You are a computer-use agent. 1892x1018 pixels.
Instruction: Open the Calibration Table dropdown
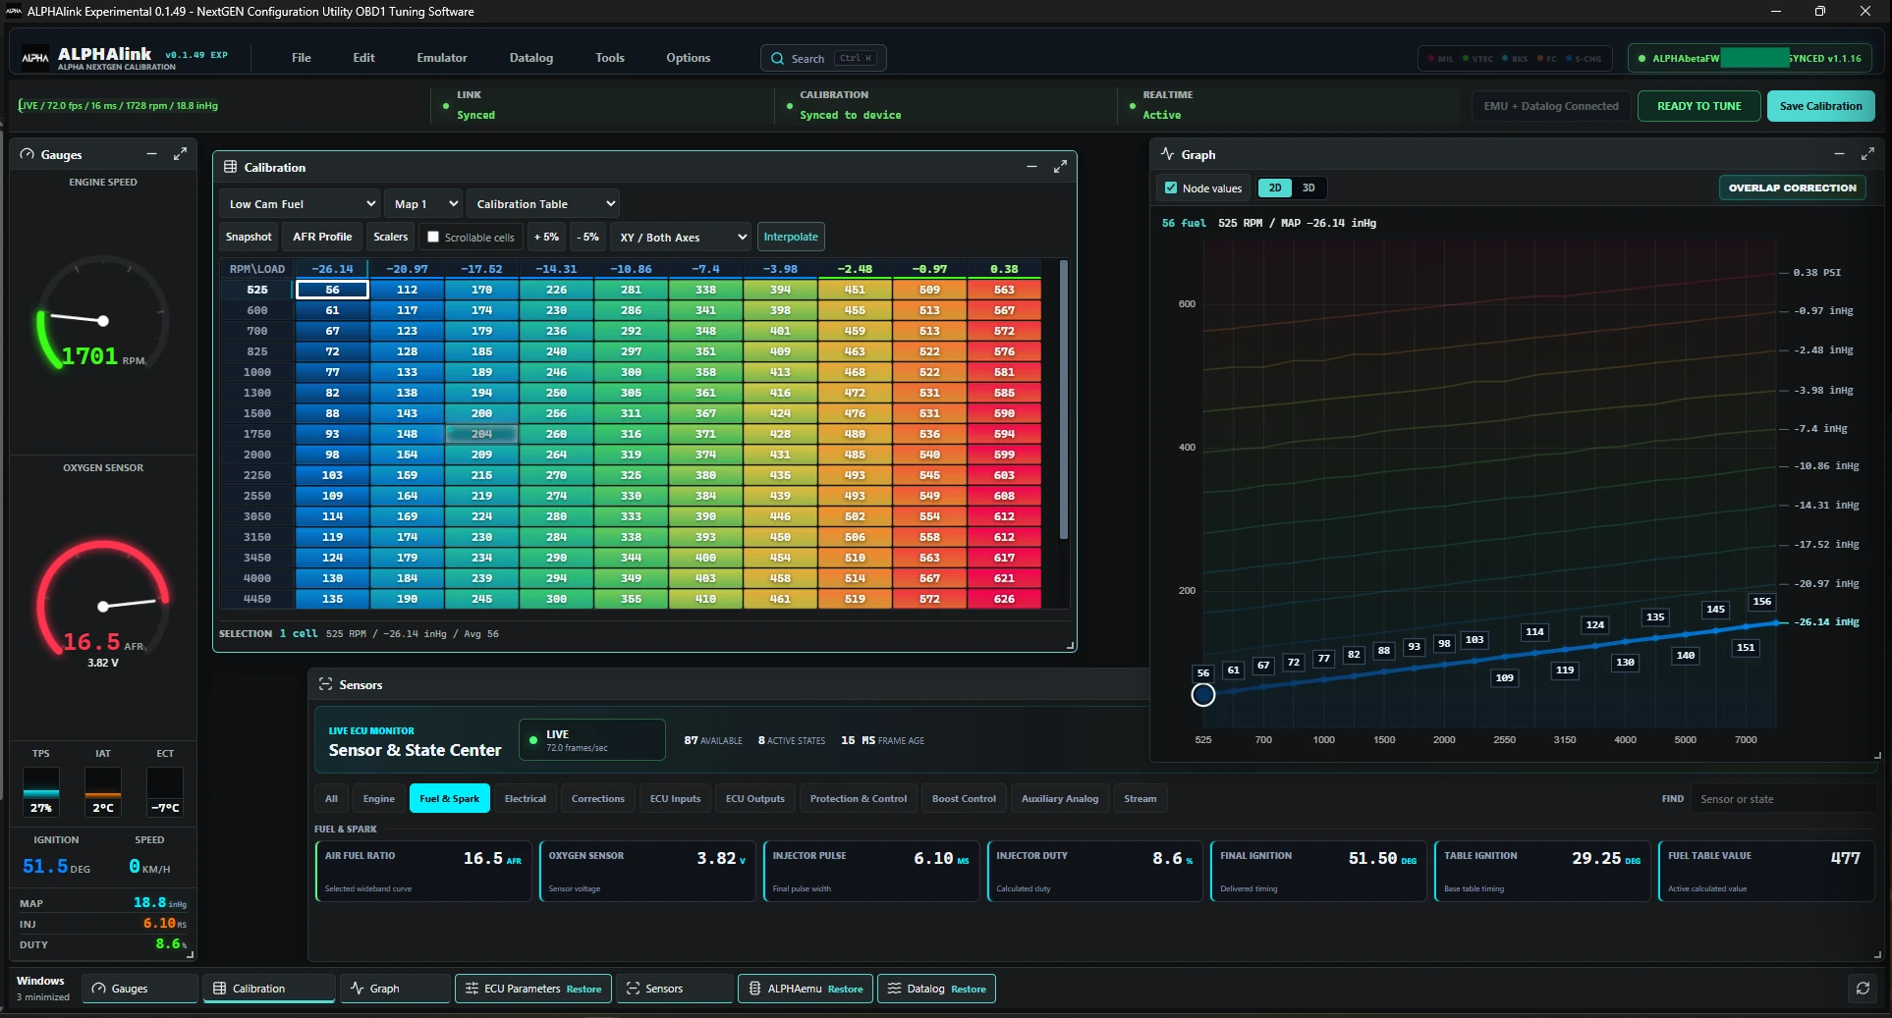[x=542, y=204]
